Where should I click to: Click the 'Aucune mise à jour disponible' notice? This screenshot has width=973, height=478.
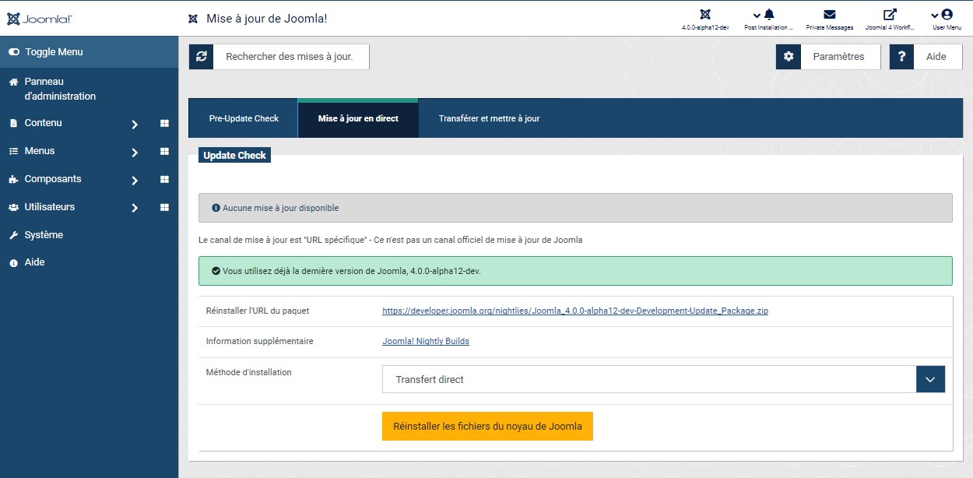tap(575, 208)
